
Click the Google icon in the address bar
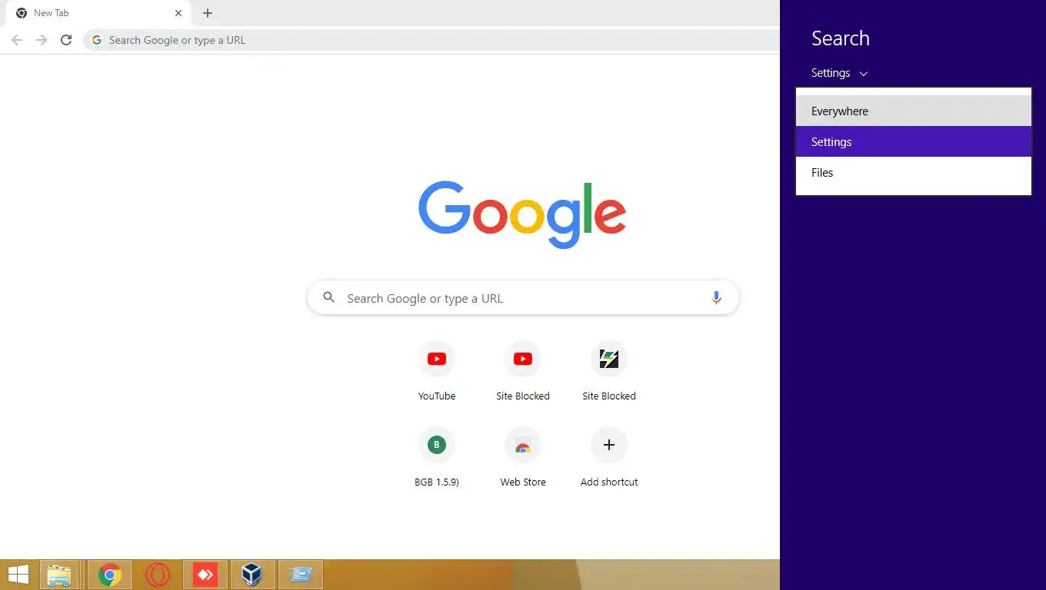tap(97, 40)
